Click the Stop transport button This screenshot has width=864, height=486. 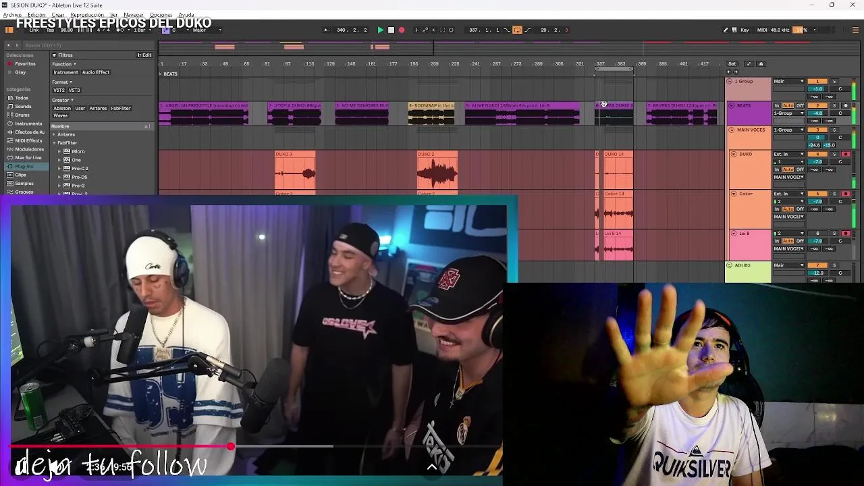391,30
